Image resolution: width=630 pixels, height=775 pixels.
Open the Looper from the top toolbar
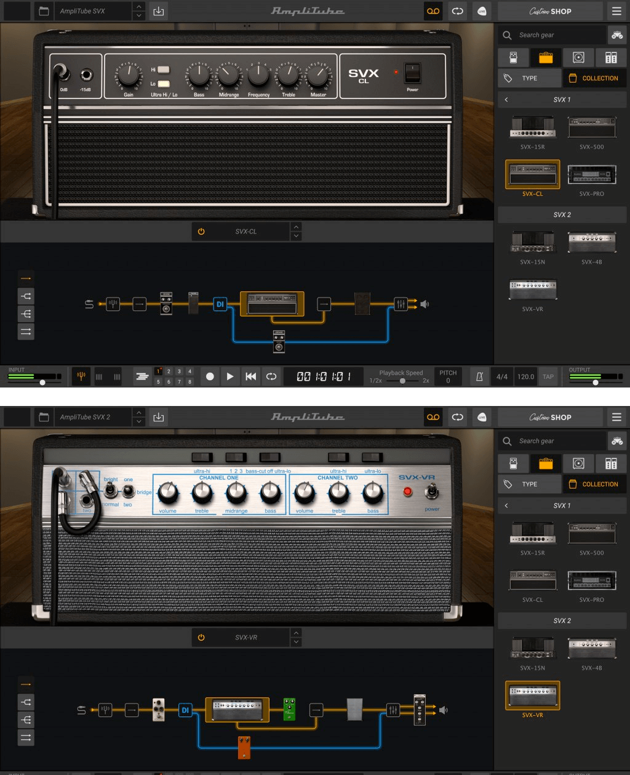433,11
